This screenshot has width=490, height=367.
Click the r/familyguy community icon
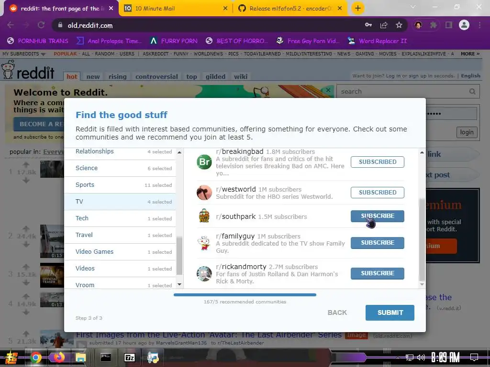[x=204, y=243]
